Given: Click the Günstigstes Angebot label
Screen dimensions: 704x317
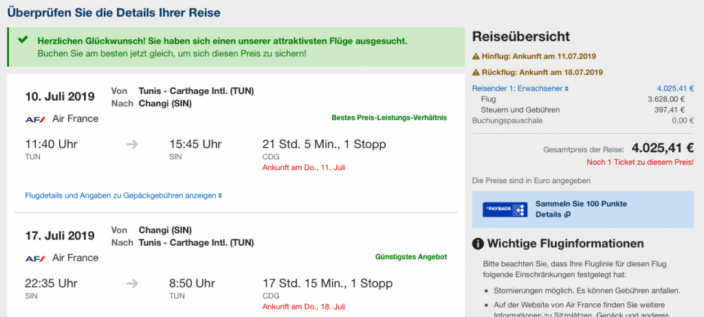Looking at the screenshot, I should [x=410, y=257].
